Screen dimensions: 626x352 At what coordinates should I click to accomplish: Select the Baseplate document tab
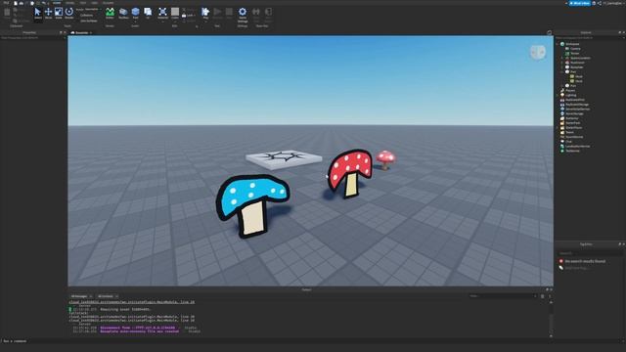[x=81, y=32]
